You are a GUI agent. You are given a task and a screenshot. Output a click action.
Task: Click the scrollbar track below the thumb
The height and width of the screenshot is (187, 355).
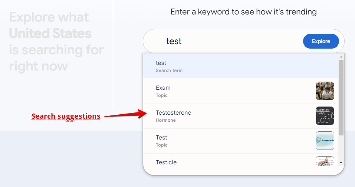(341, 148)
